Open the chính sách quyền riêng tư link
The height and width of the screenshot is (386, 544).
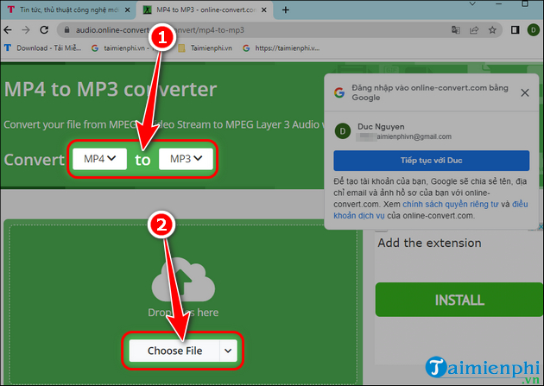[451, 205]
